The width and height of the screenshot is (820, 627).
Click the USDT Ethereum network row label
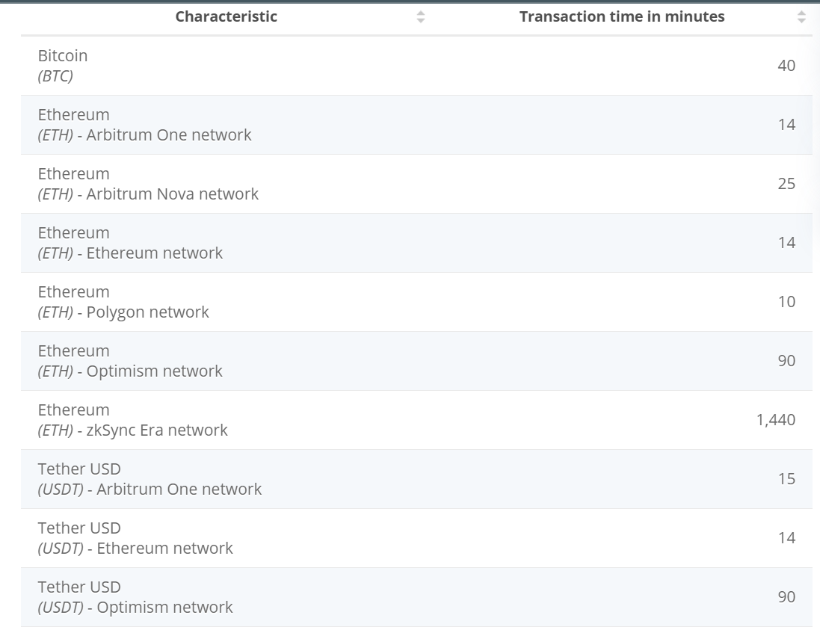(x=135, y=538)
